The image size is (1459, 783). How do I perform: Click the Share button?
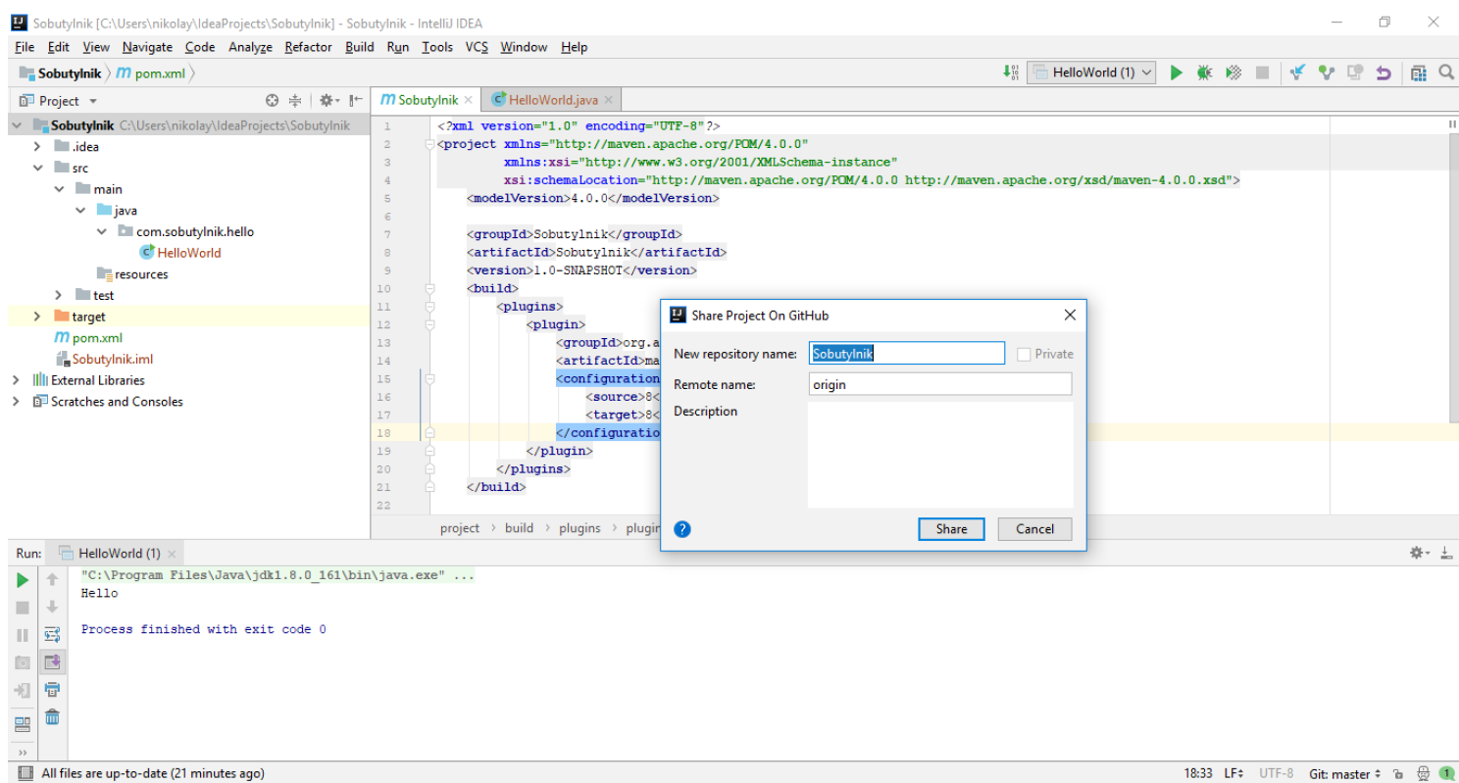[x=951, y=529]
